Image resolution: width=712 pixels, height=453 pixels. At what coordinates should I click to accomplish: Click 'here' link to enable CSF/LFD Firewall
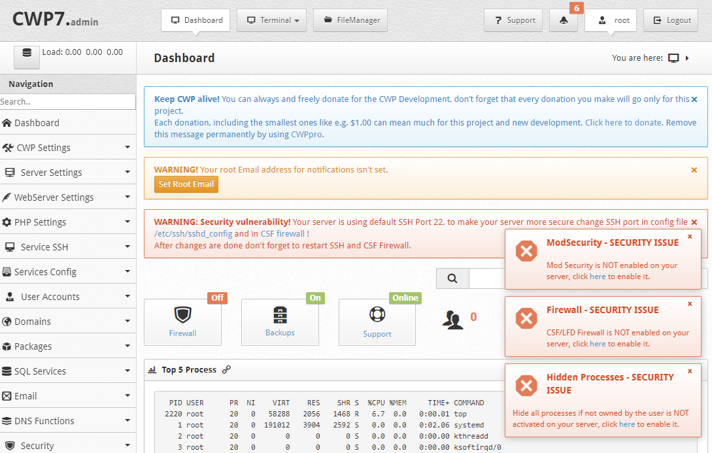tap(598, 344)
